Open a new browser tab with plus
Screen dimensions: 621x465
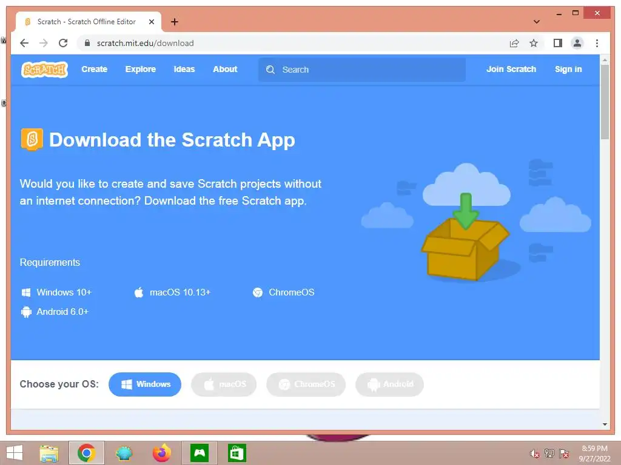(174, 22)
